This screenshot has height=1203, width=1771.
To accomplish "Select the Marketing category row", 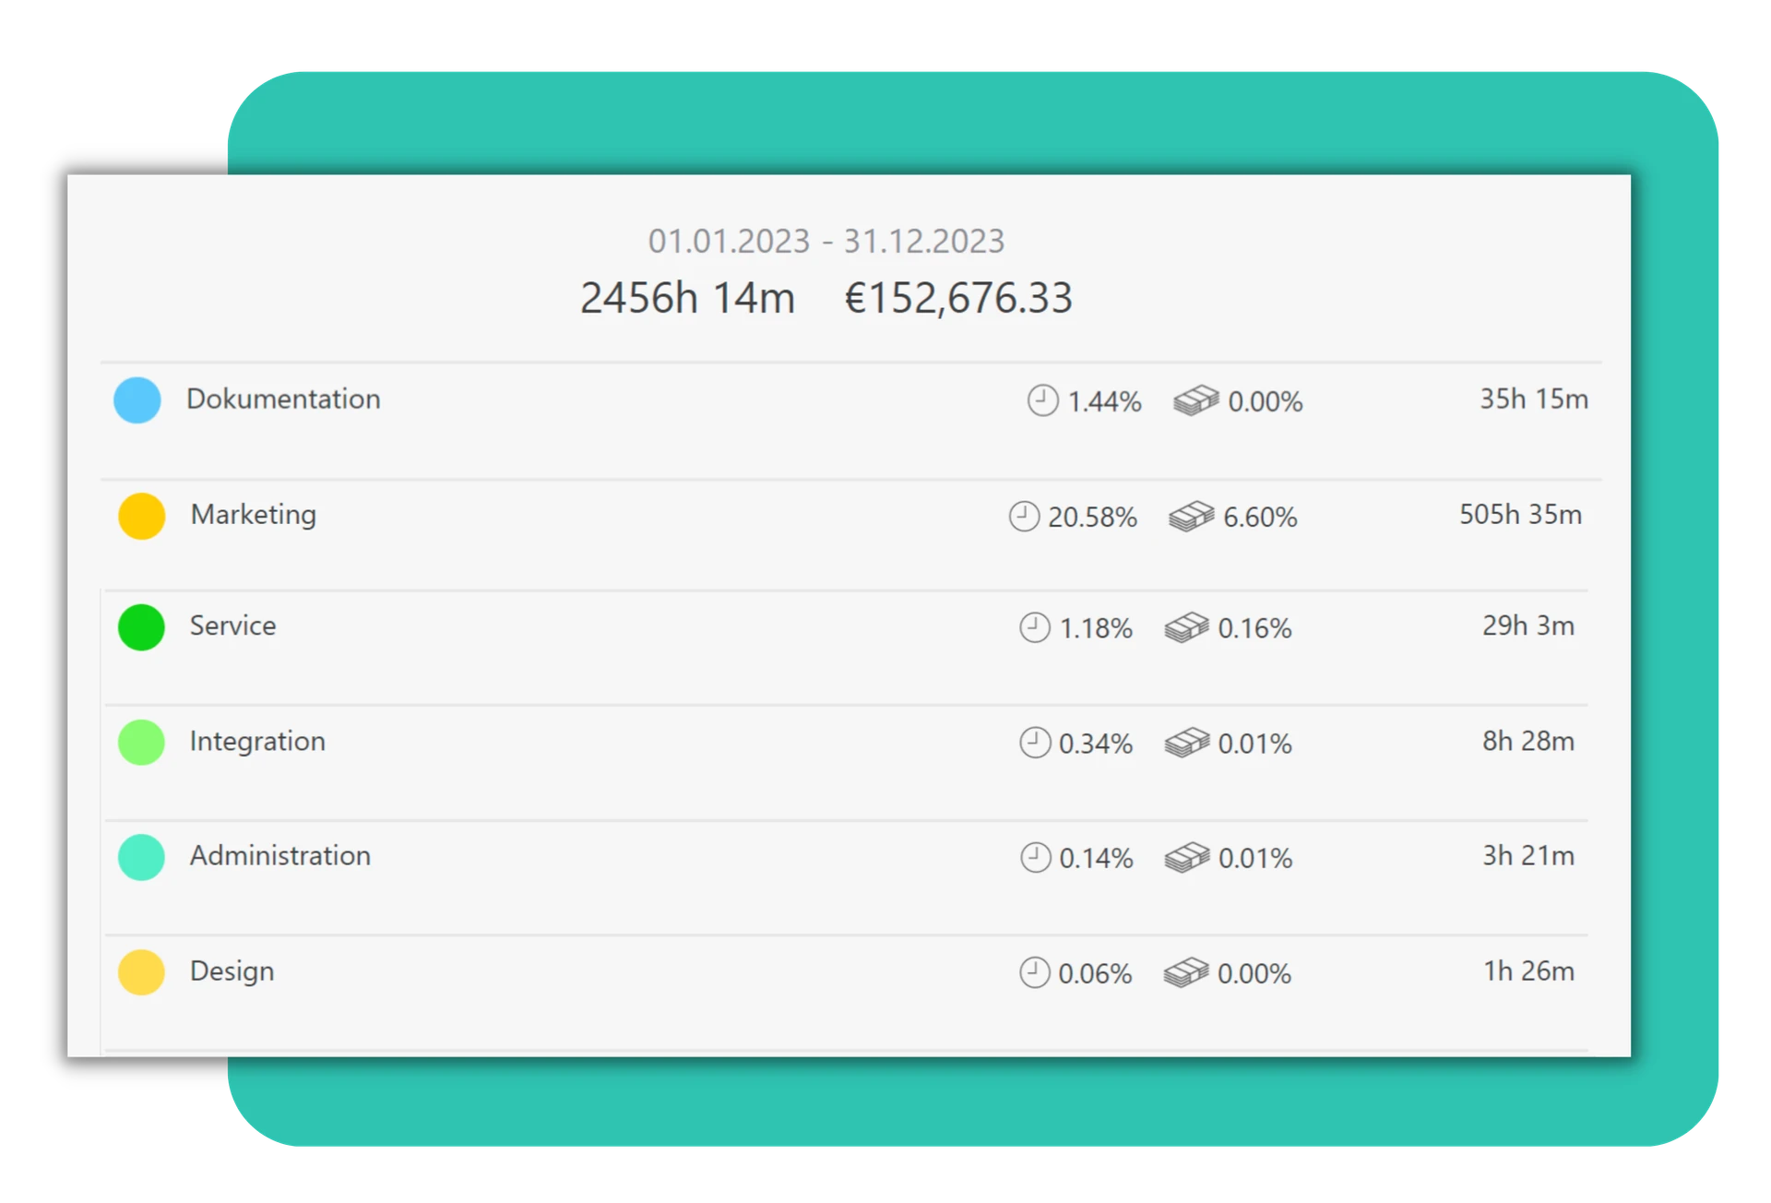I will pos(646,516).
